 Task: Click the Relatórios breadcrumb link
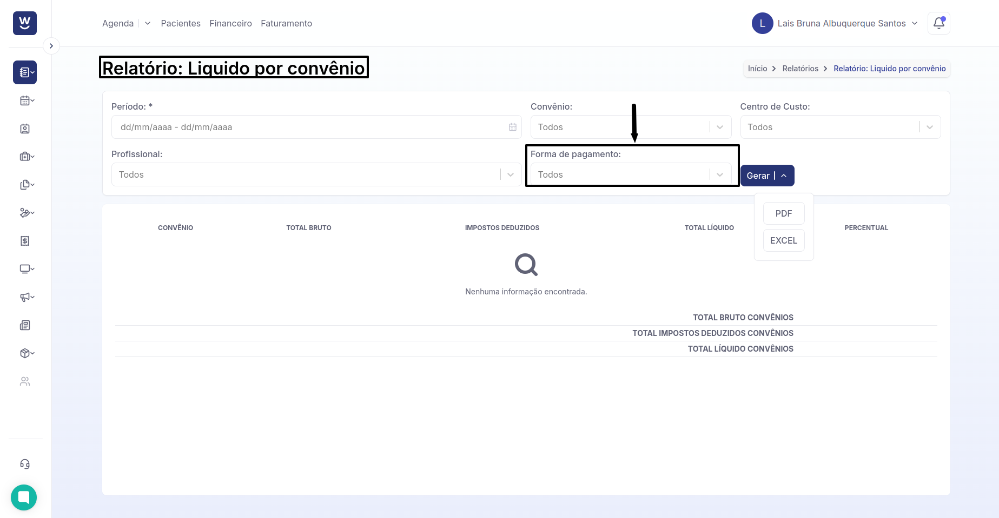coord(800,69)
